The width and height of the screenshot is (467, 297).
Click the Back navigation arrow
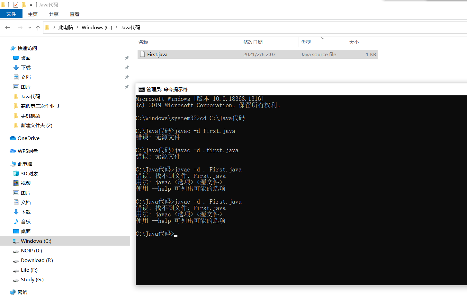click(x=8, y=28)
